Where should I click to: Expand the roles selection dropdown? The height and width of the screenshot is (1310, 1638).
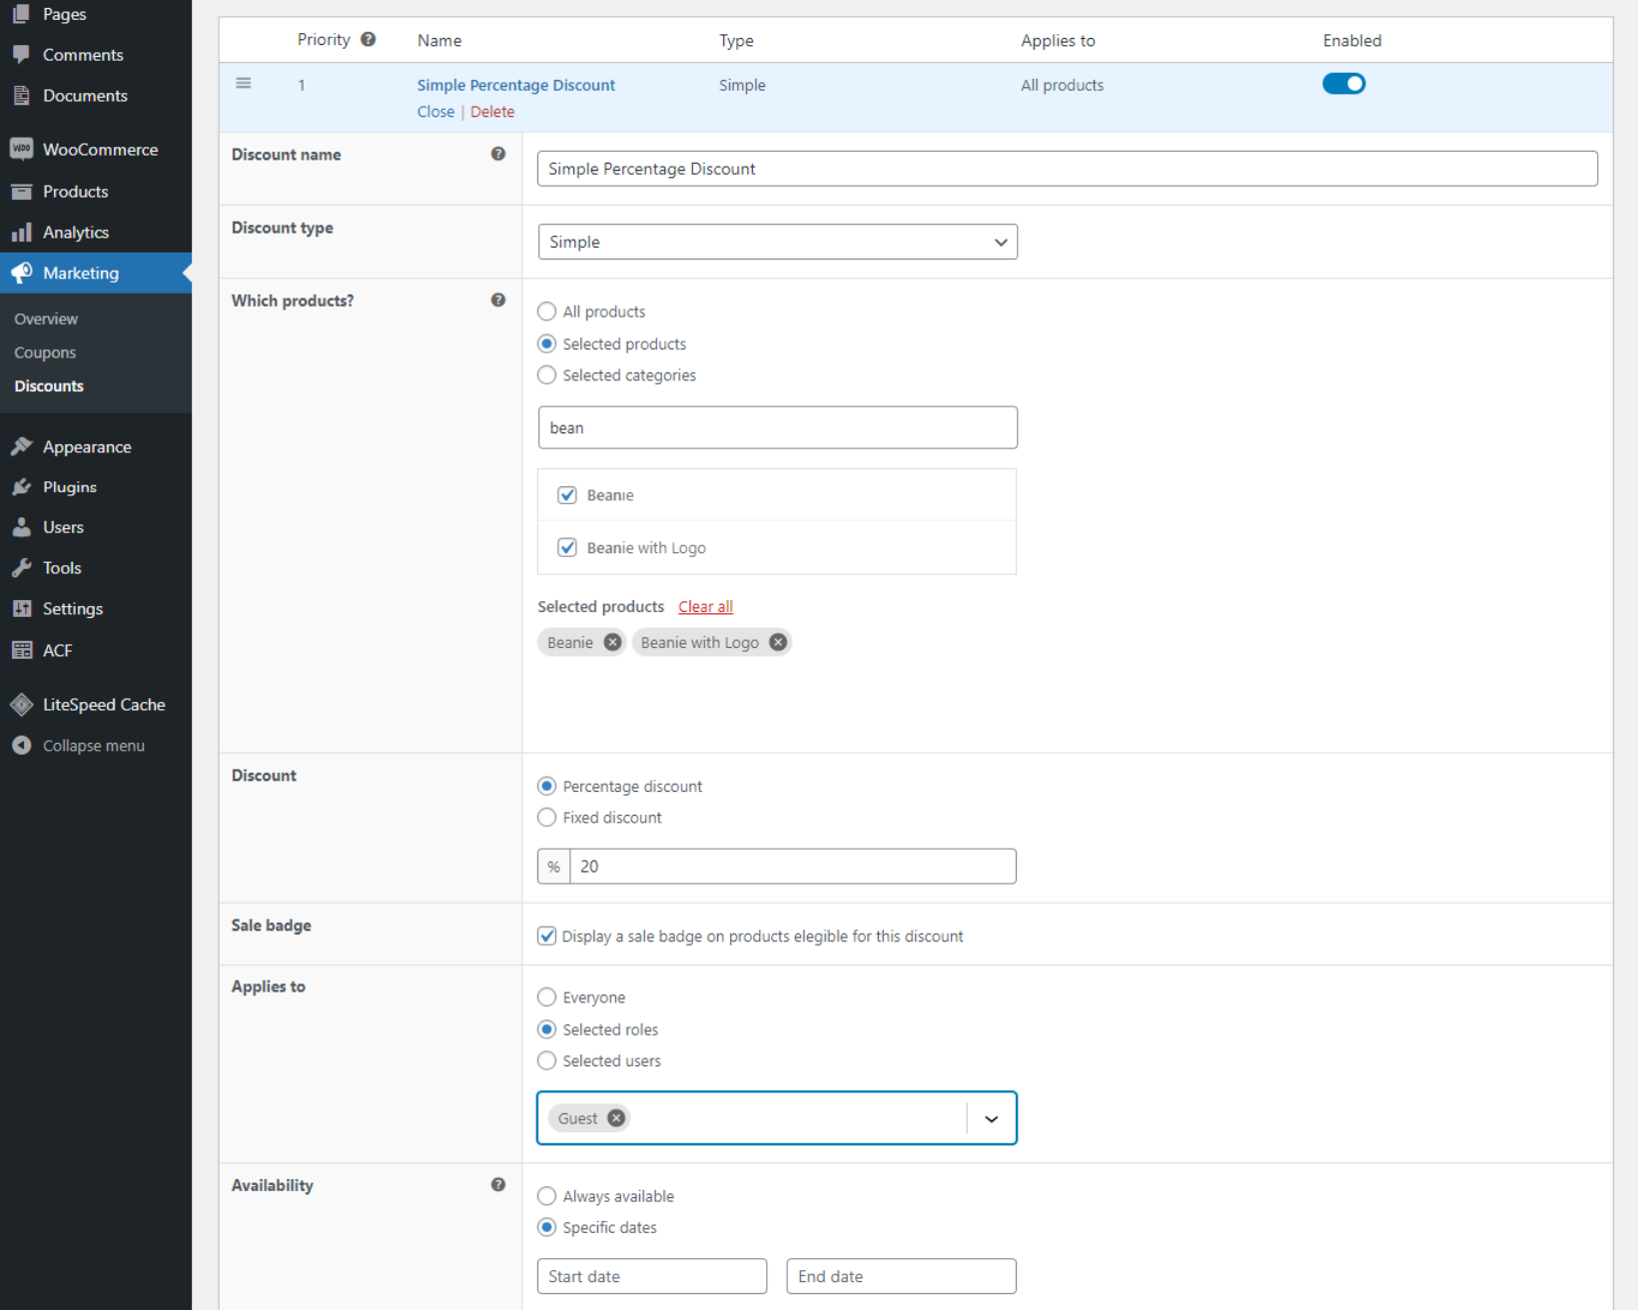[992, 1118]
